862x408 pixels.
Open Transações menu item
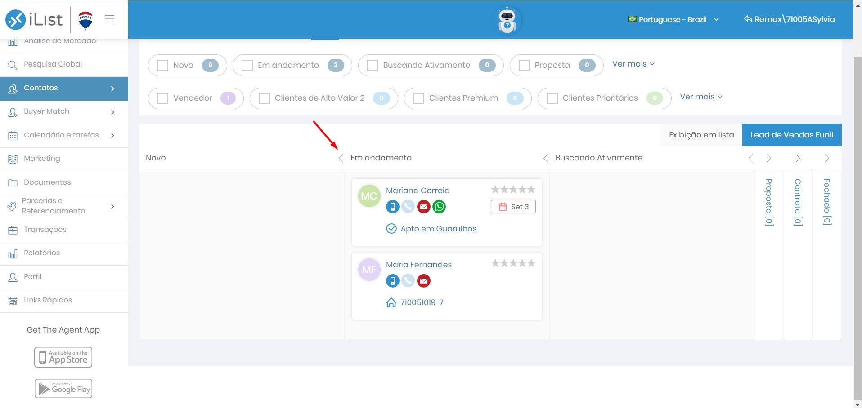(64, 230)
